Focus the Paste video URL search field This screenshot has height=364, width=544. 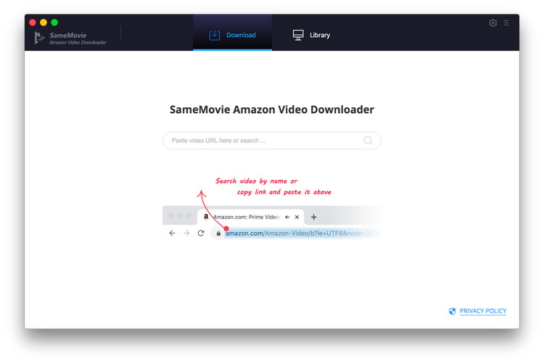(x=272, y=141)
